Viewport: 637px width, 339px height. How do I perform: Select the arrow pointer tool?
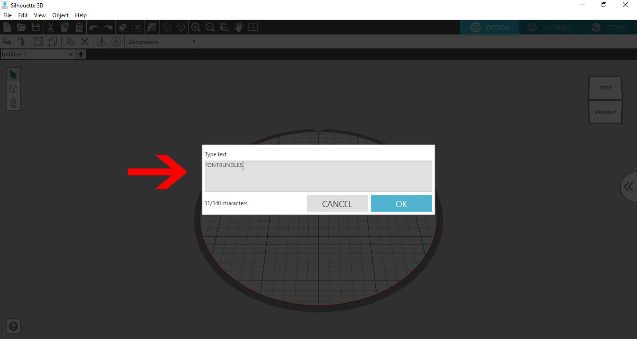coord(13,75)
